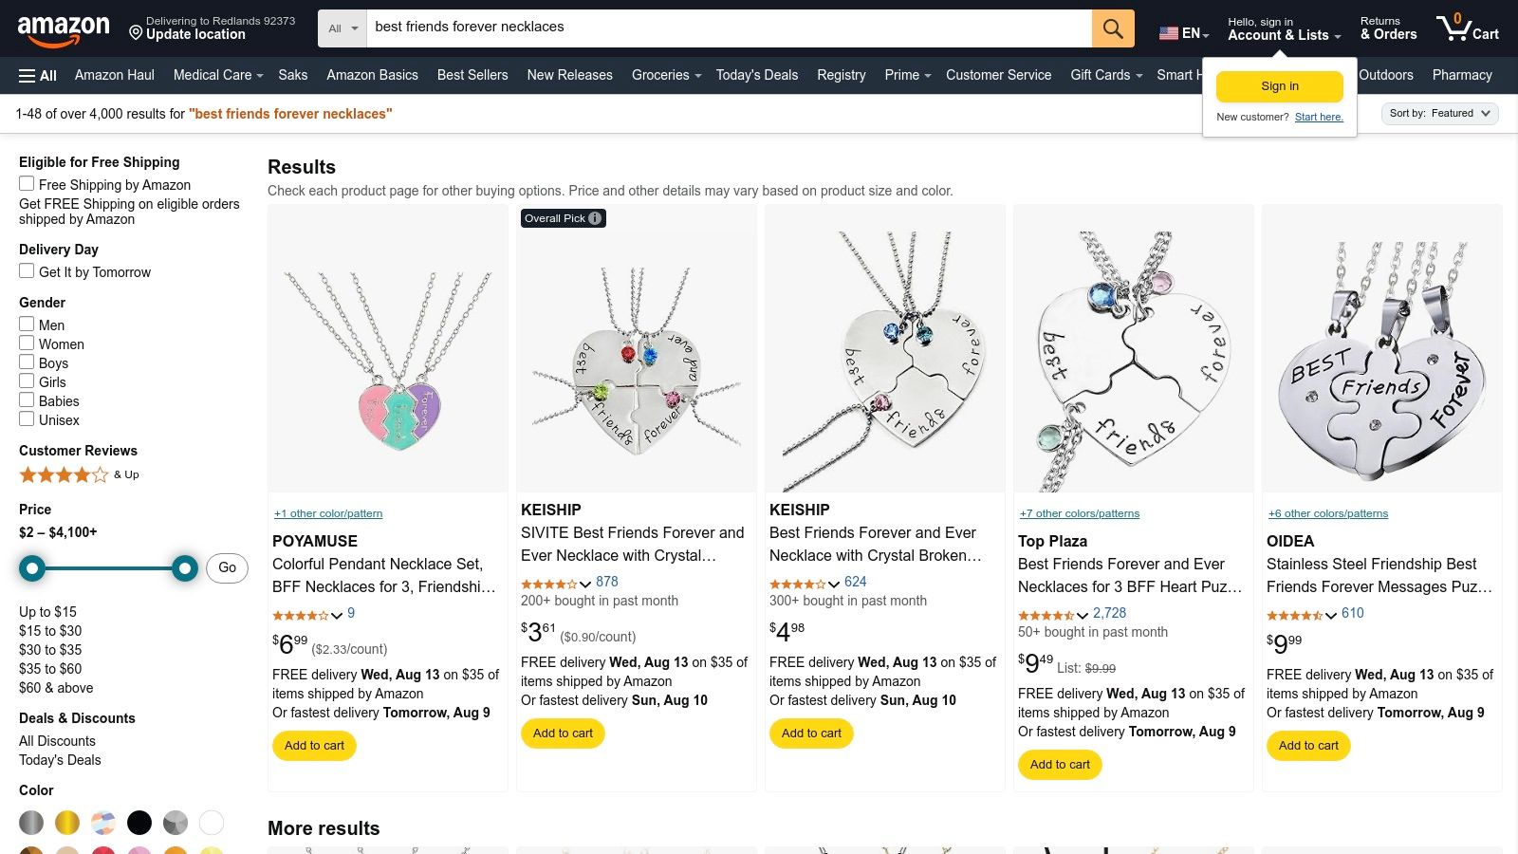Open the Sort by Featured dropdown
The image size is (1518, 854).
[1439, 113]
